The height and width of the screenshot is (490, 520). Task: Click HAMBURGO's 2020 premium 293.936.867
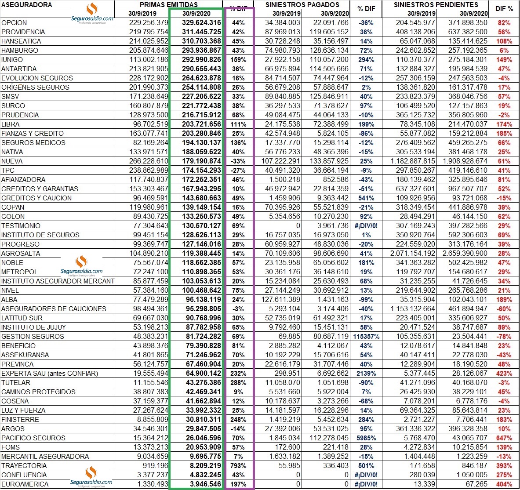pyautogui.click(x=202, y=51)
